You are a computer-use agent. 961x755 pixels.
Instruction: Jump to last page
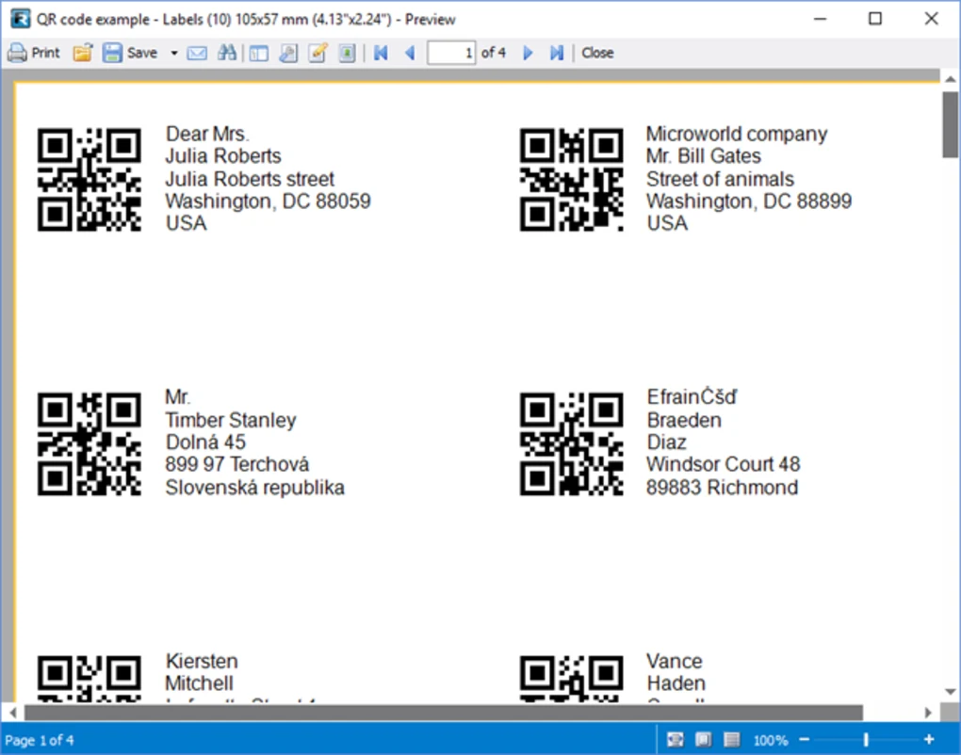557,53
